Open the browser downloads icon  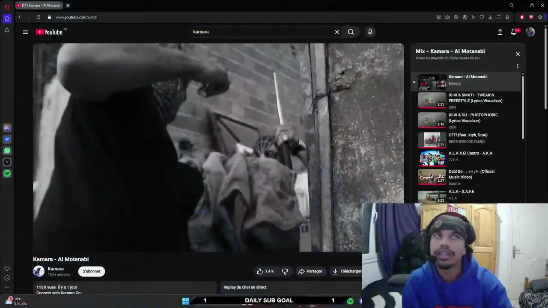(490, 17)
